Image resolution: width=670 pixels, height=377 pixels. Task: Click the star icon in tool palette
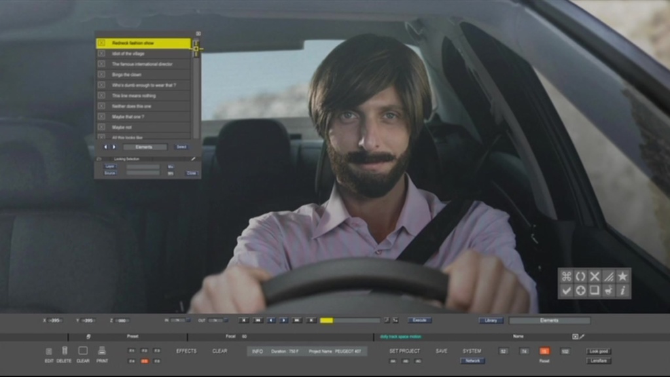[623, 276]
